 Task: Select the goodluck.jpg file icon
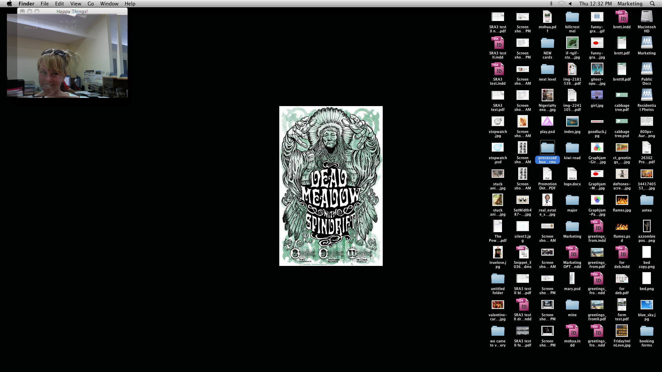(x=597, y=122)
